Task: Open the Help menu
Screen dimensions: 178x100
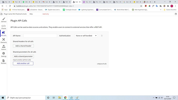Action: (31, 14)
